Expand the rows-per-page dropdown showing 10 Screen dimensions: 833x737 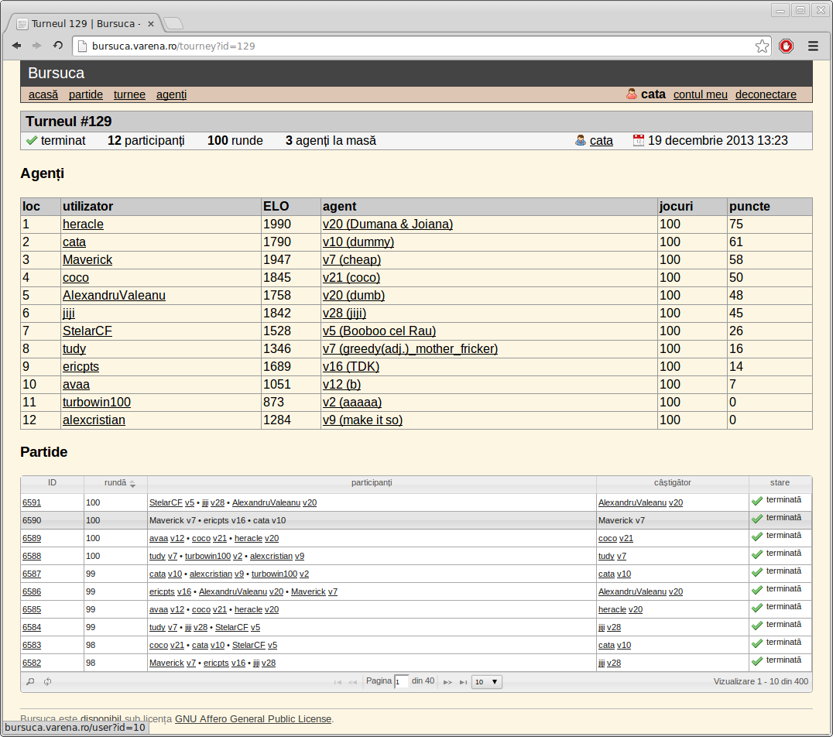(x=487, y=682)
